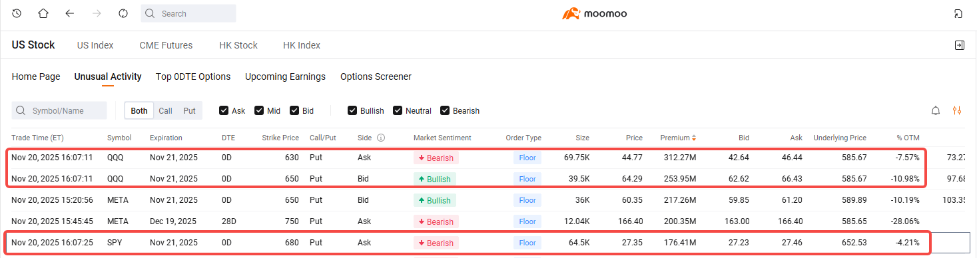This screenshot has width=977, height=258.
Task: Click the 200.35M premium value
Action: 679,222
